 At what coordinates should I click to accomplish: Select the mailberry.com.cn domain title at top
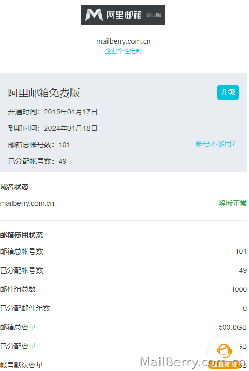pyautogui.click(x=123, y=41)
